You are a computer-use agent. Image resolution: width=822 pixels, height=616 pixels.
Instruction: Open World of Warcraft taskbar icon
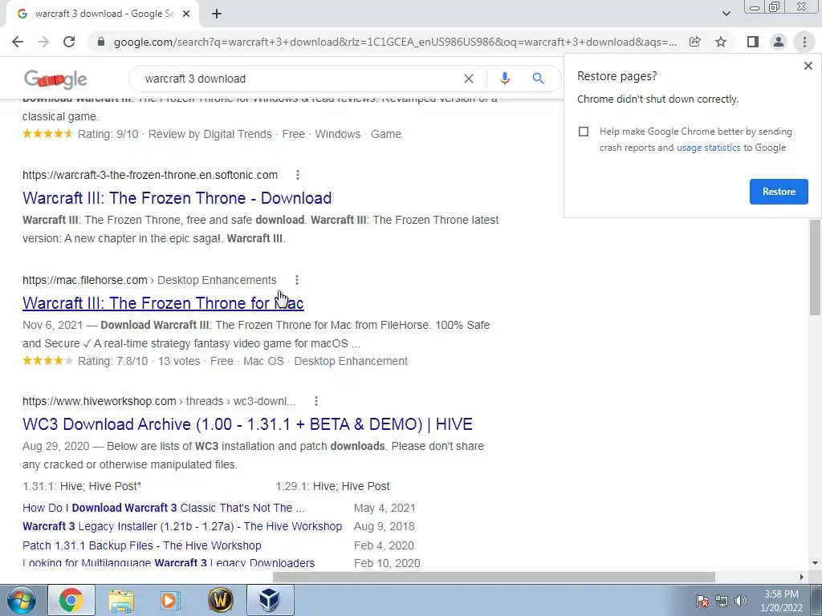coord(221,600)
